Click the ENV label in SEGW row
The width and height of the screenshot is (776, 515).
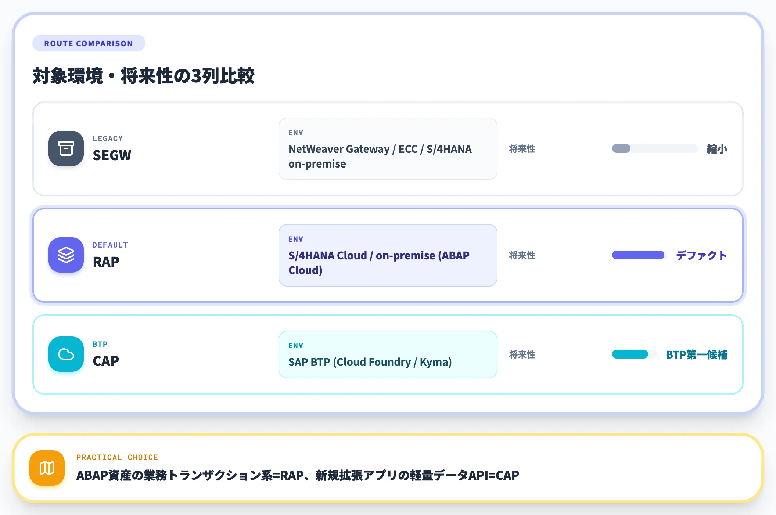[x=296, y=133]
